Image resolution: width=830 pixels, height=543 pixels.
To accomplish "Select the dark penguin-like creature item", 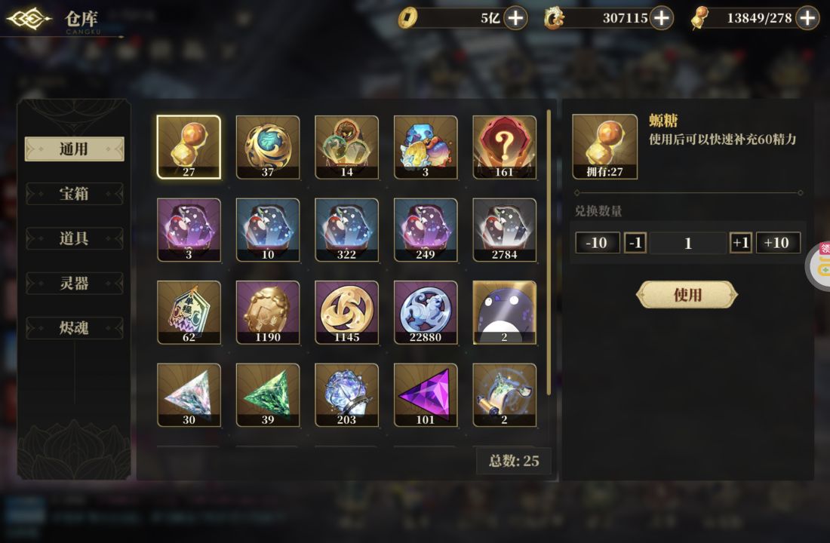I will pos(504,312).
